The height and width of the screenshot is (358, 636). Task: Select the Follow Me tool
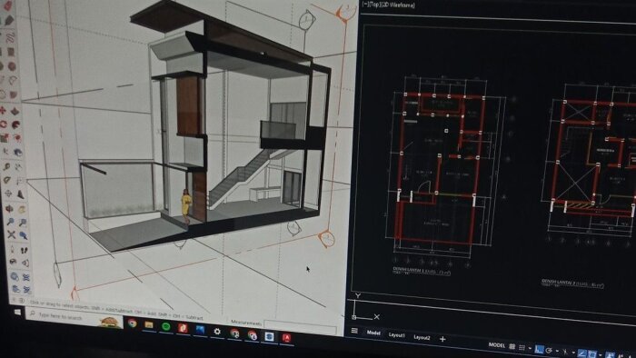click(x=15, y=124)
